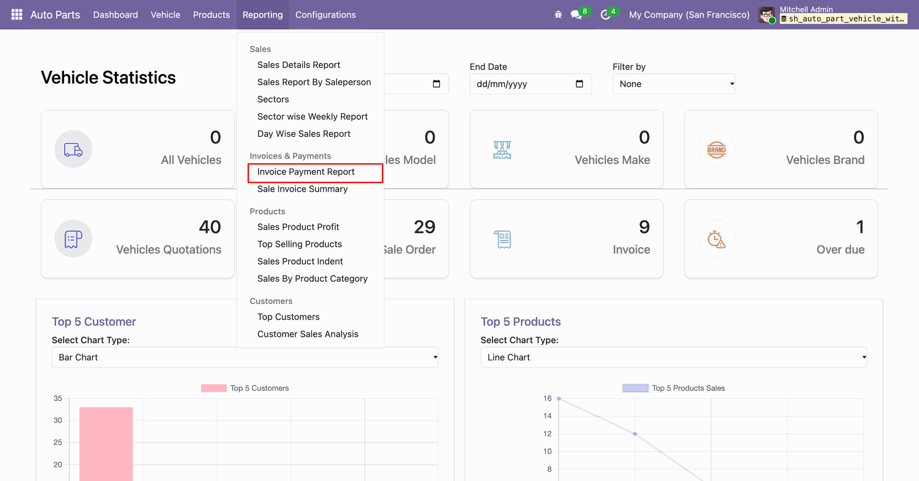Open the Top 5 Products chart type dropdown
This screenshot has height=481, width=919.
673,357
